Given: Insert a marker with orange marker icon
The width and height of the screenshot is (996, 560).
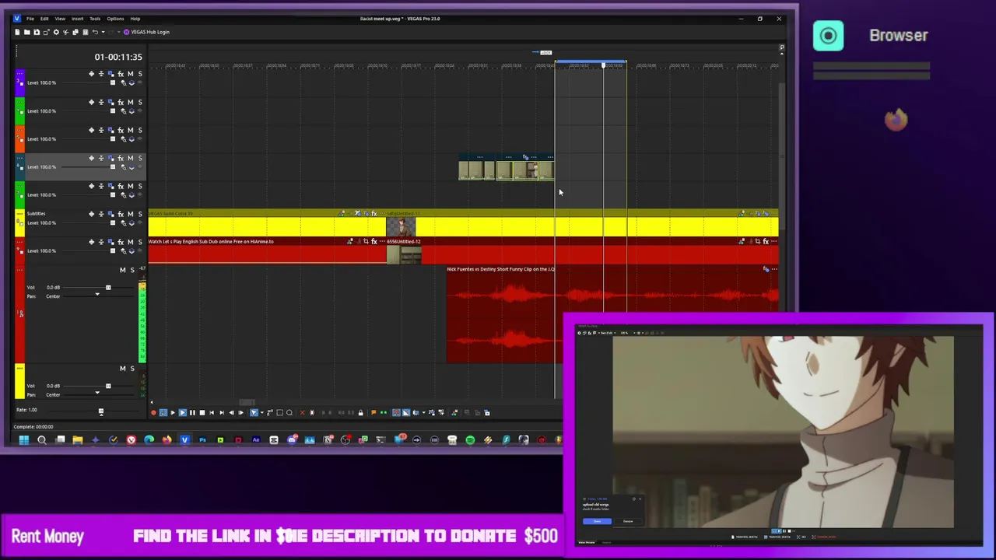Looking at the screenshot, I should (x=373, y=412).
